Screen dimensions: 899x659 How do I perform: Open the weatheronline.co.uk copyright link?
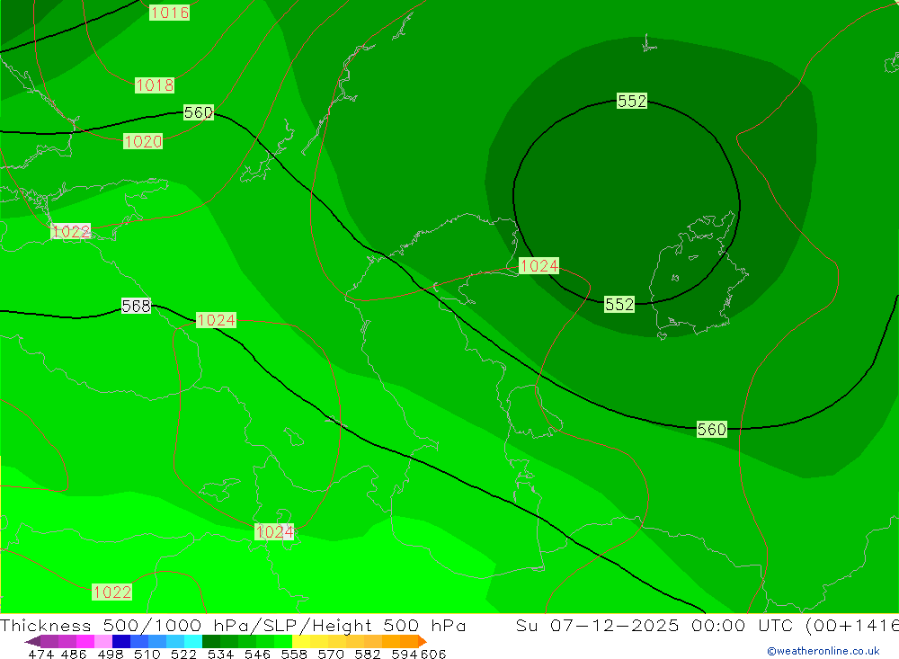823,651
